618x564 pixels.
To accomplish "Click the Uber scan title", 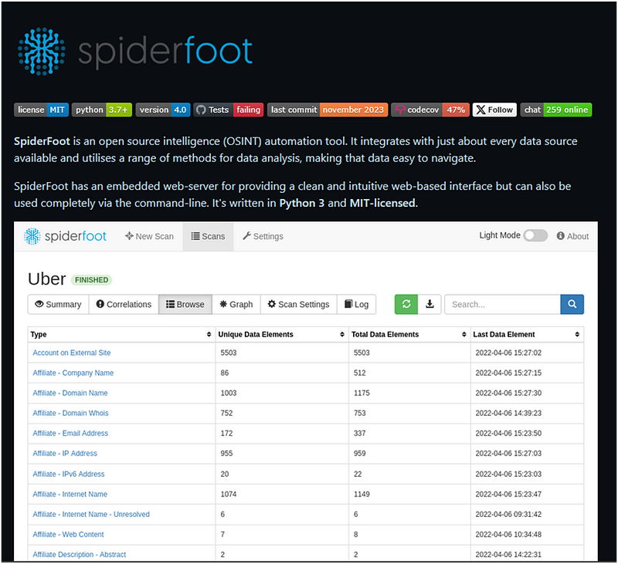I will pos(46,279).
